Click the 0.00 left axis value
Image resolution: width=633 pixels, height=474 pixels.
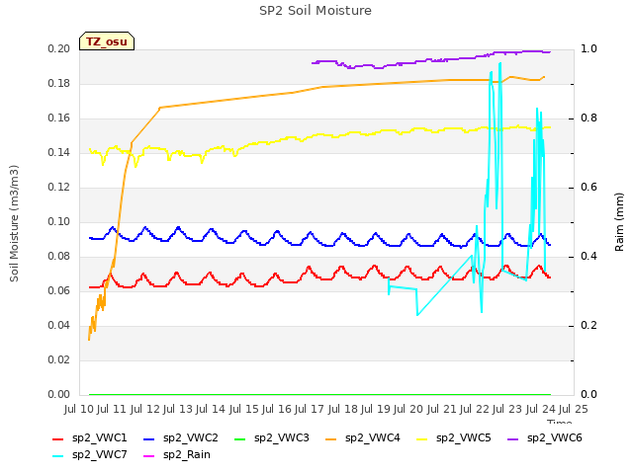tap(59, 395)
